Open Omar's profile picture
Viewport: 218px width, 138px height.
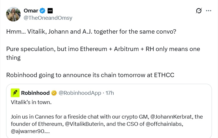pos(13,14)
